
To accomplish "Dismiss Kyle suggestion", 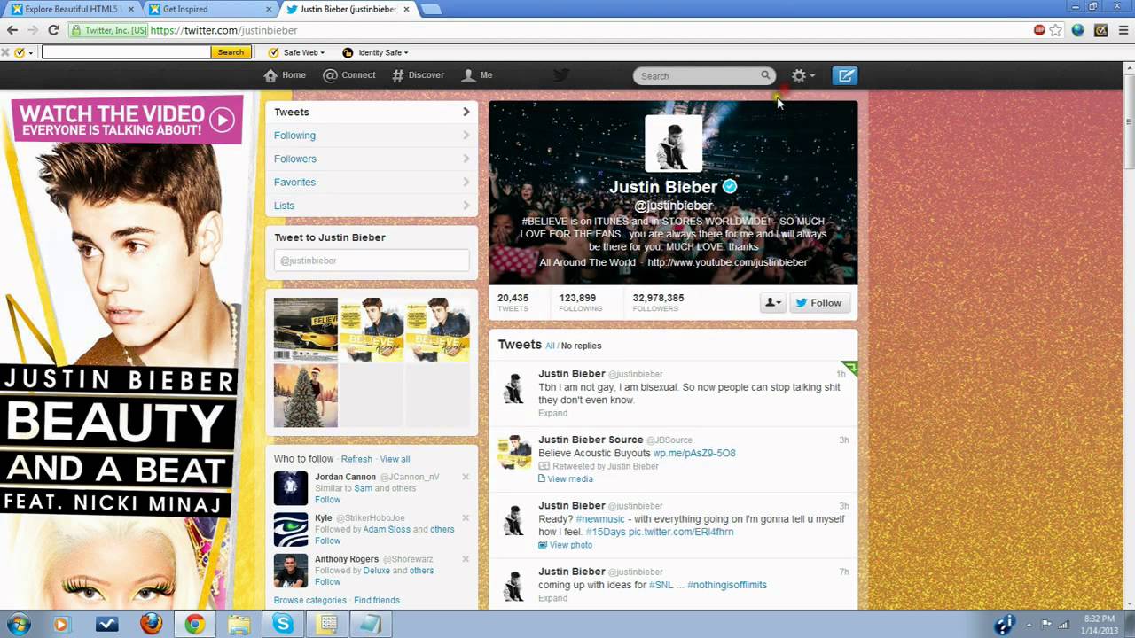I will (x=466, y=517).
